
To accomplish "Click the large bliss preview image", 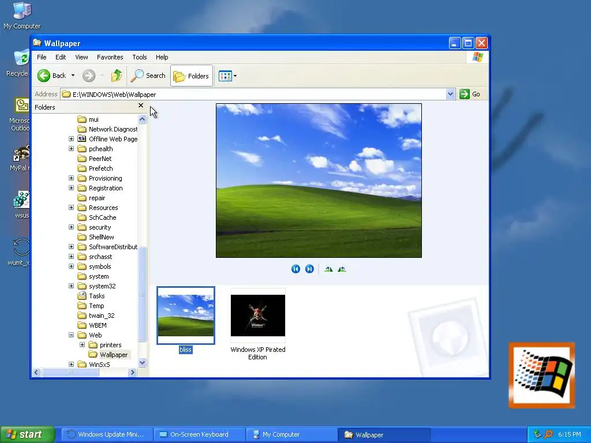I will (319, 181).
